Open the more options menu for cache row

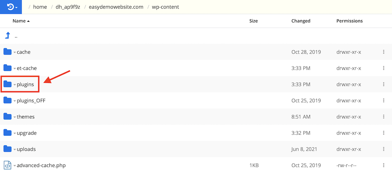click(x=383, y=52)
